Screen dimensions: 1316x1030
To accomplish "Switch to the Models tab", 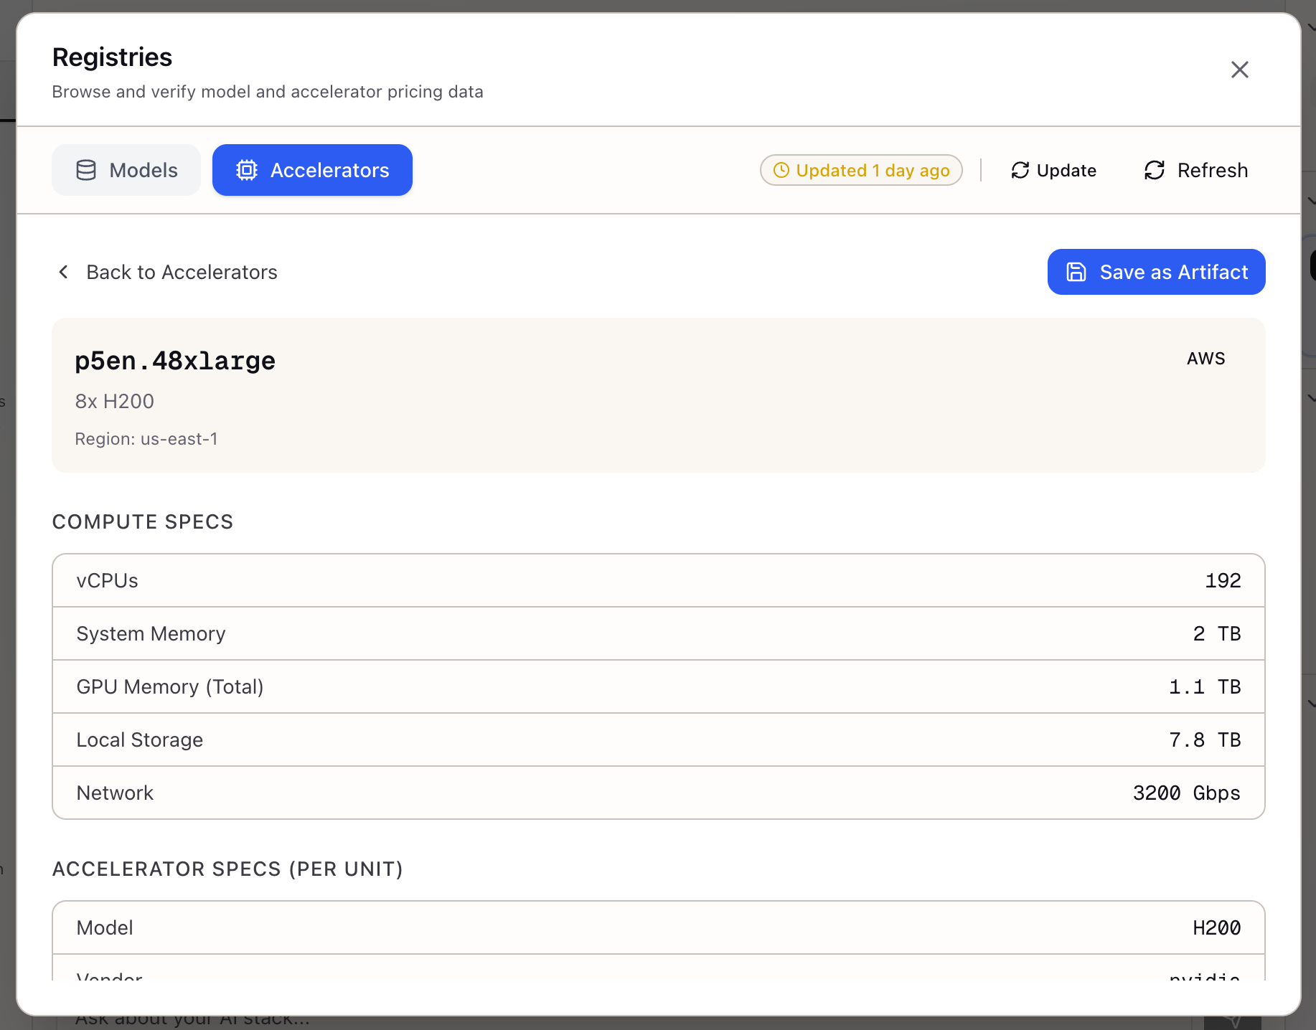I will [126, 170].
